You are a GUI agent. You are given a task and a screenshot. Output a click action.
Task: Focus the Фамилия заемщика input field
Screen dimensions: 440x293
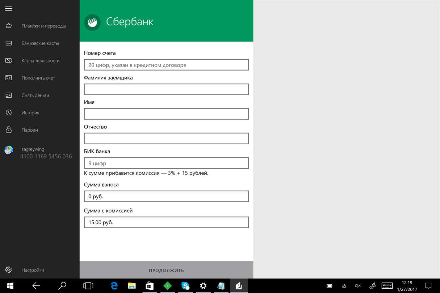(x=166, y=89)
